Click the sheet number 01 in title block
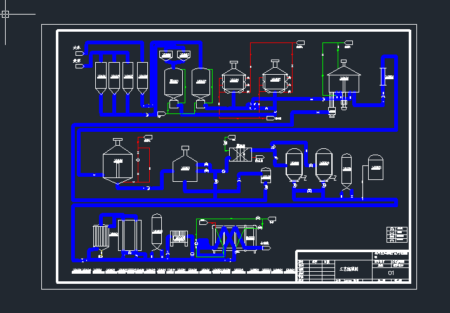This screenshot has width=450, height=313. point(390,273)
